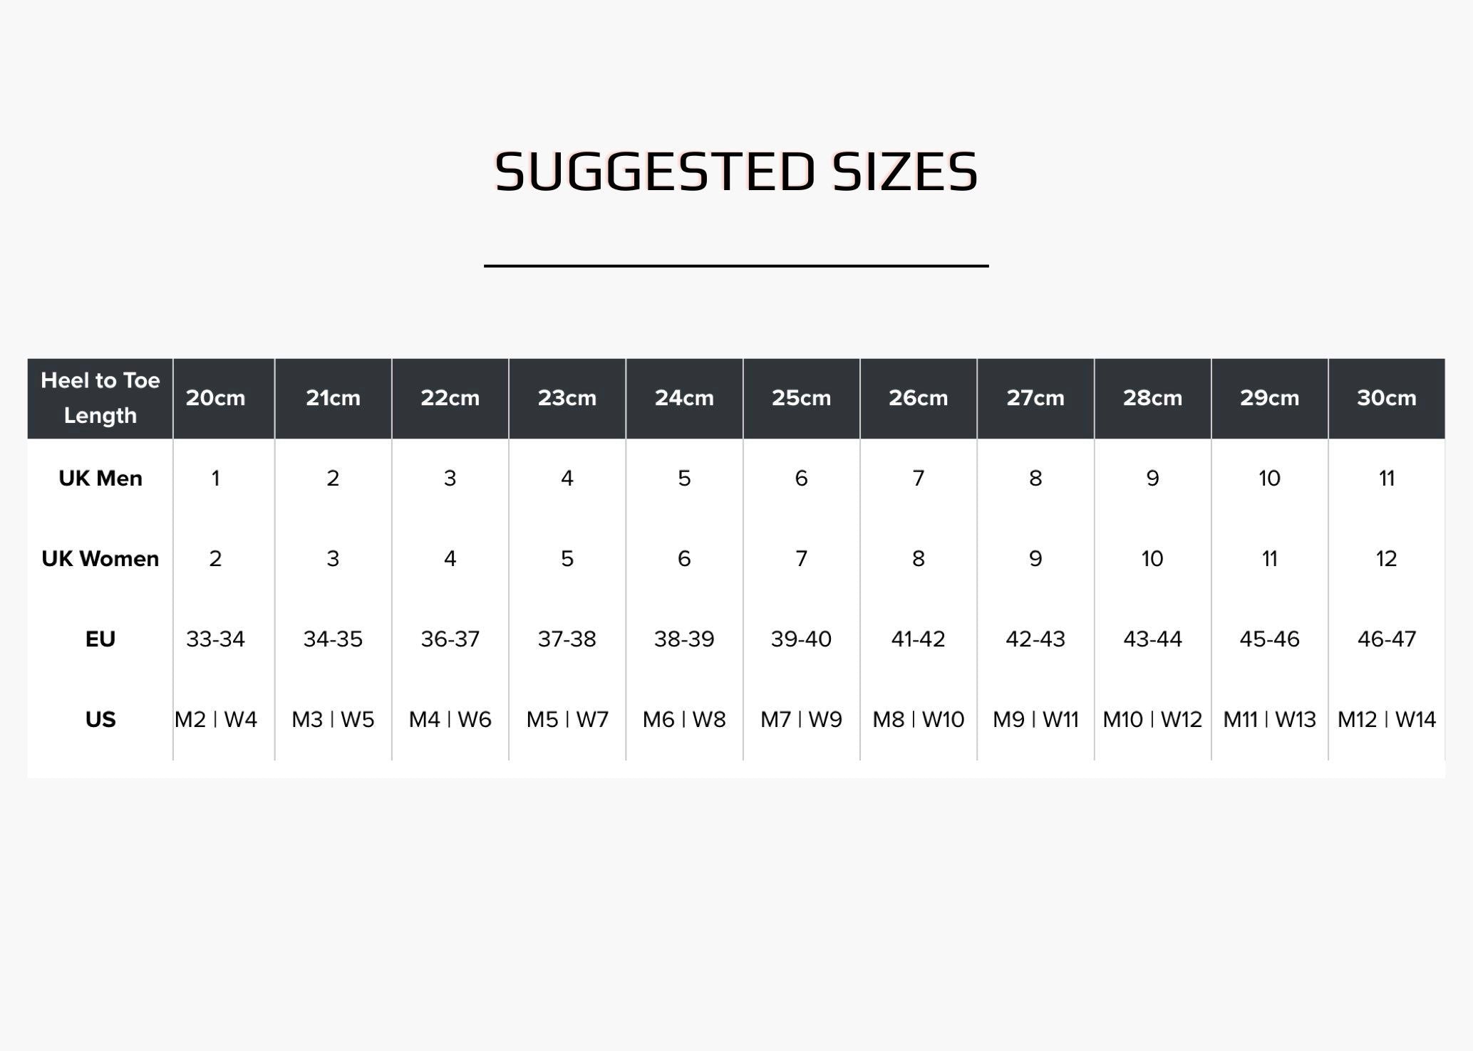Select the 25cm column header
This screenshot has height=1051, width=1473.
tap(801, 398)
